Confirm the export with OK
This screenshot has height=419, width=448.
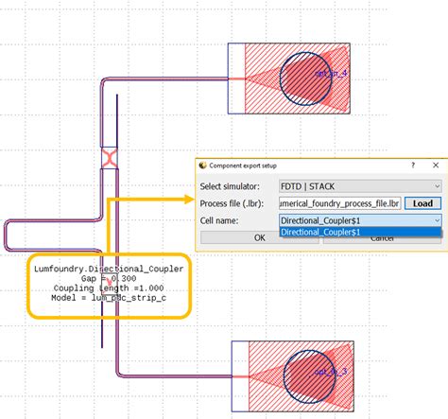pyautogui.click(x=260, y=237)
